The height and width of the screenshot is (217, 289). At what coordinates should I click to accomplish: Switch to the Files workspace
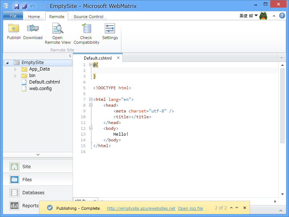point(38,179)
